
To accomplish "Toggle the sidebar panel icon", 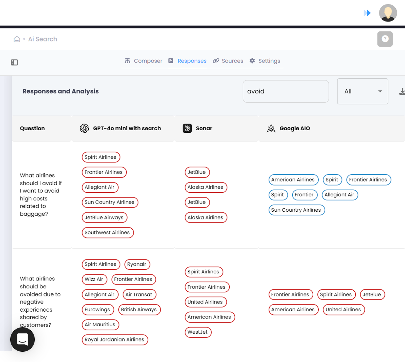I will pos(14,62).
